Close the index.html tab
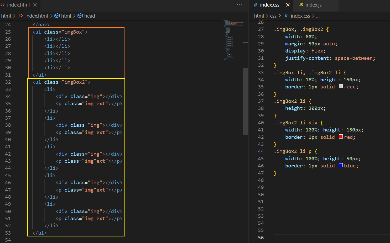This screenshot has height=243, width=390. pyautogui.click(x=35, y=5)
